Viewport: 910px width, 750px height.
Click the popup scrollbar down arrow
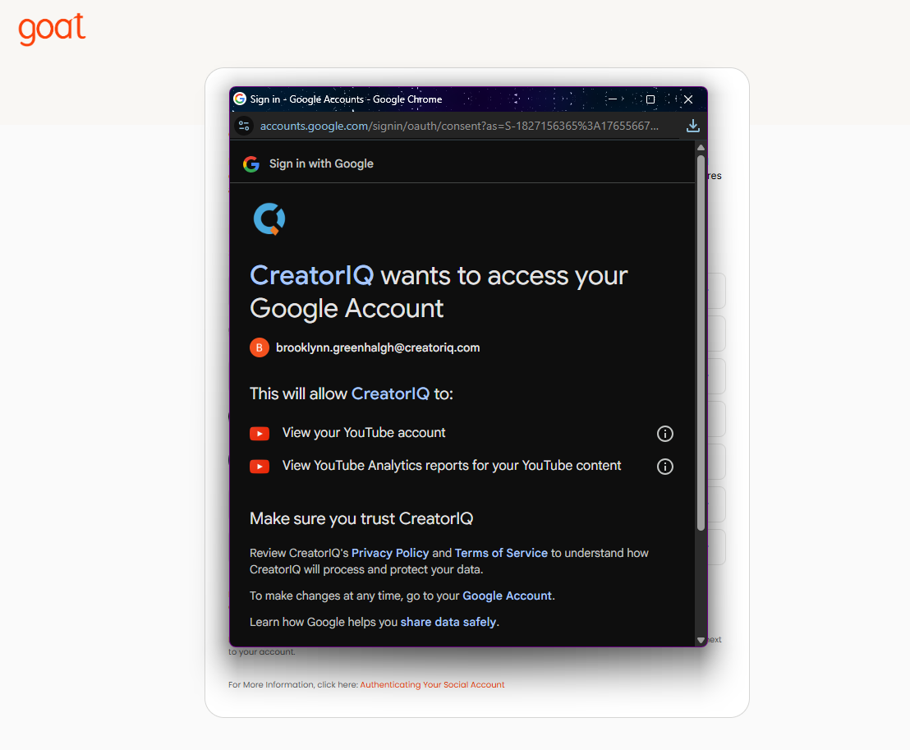coord(701,640)
